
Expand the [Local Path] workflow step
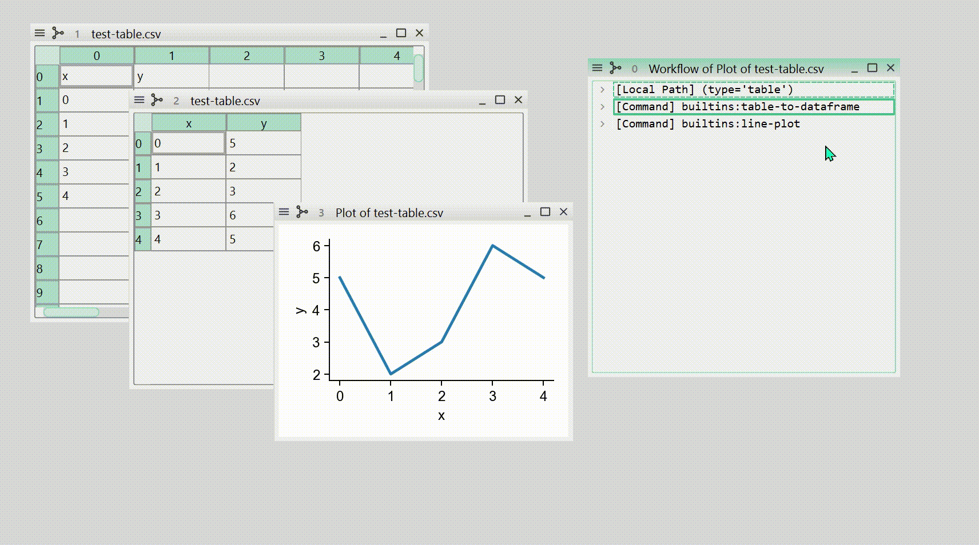tap(602, 90)
